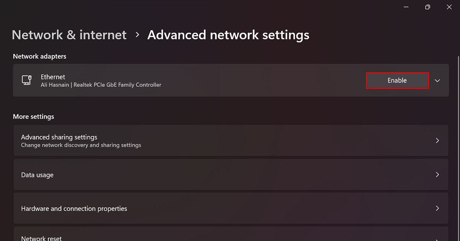Click the More settings section heading

point(33,116)
